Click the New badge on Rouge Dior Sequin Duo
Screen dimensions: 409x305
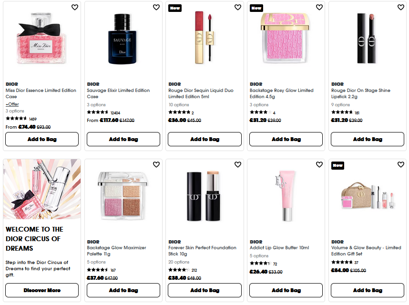(x=174, y=8)
